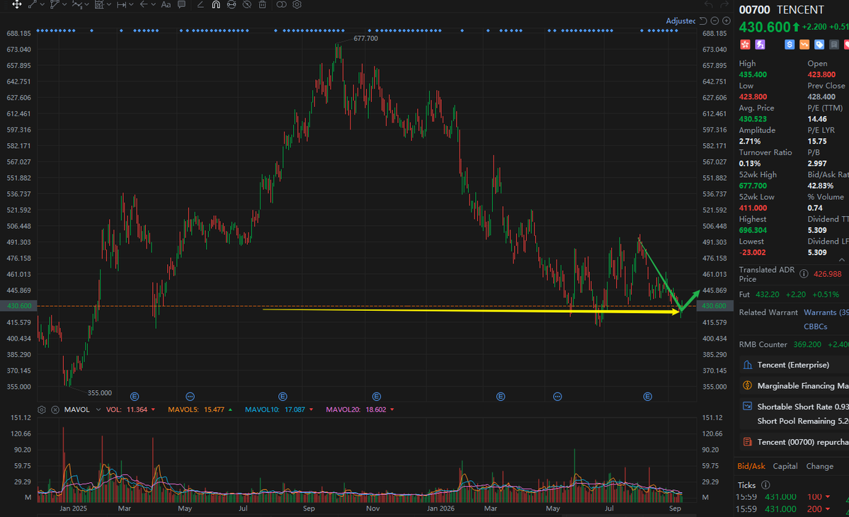Image resolution: width=849 pixels, height=517 pixels.
Task: Click the red Hong Kong market badge
Action: pos(745,45)
